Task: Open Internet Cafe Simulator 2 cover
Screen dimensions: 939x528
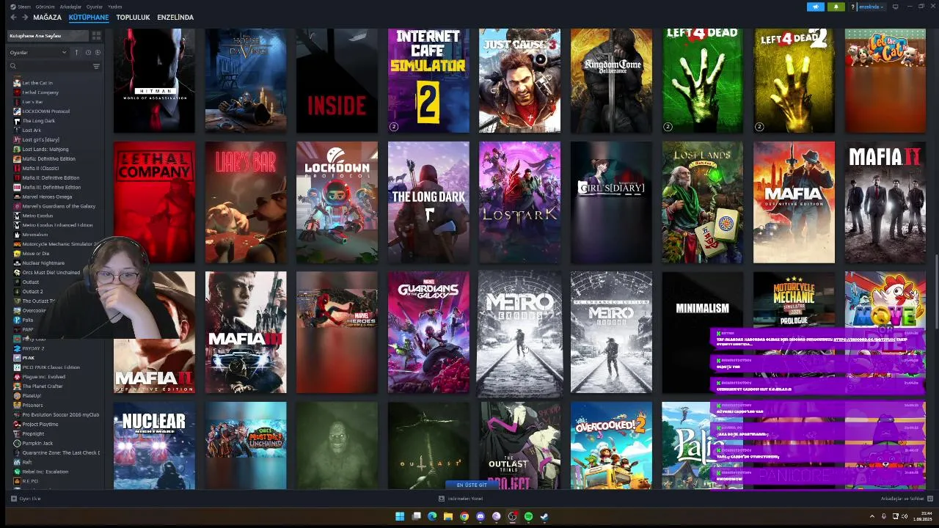Action: point(428,81)
